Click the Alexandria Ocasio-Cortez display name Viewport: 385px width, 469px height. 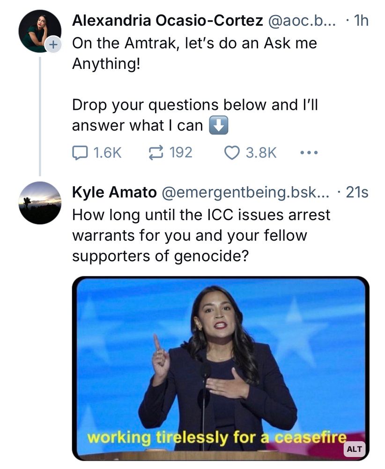pos(167,21)
